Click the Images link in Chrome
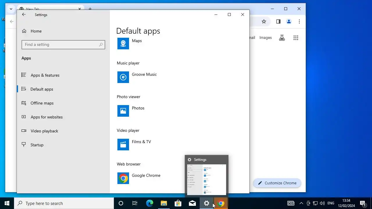This screenshot has width=372, height=209. (265, 38)
